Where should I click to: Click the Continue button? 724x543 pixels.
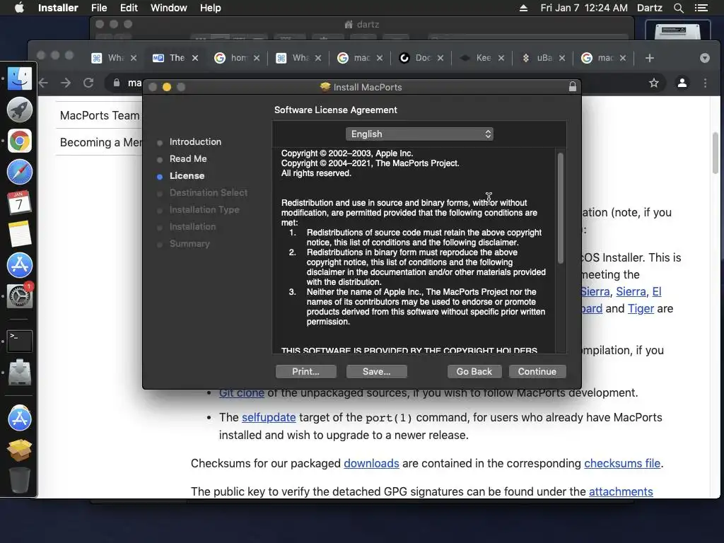pyautogui.click(x=537, y=371)
